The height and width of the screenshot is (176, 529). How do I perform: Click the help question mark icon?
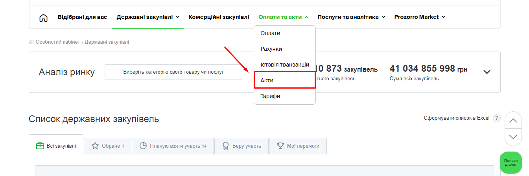pyautogui.click(x=497, y=118)
